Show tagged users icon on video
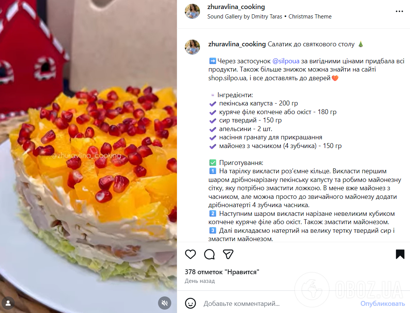Image resolution: width=410 pixels, height=313 pixels. click(8, 303)
